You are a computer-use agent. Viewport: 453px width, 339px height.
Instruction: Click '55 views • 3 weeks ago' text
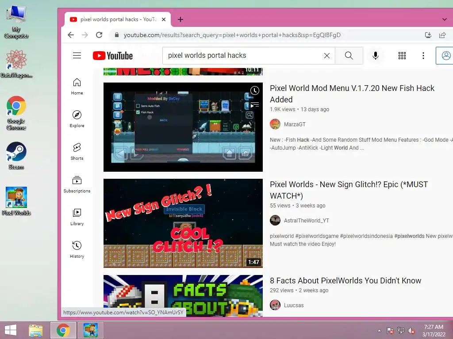[297, 206]
